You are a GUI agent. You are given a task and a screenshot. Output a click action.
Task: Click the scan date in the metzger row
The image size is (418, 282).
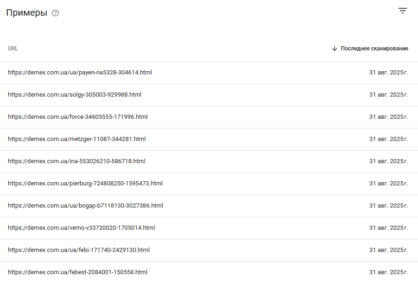tap(389, 139)
